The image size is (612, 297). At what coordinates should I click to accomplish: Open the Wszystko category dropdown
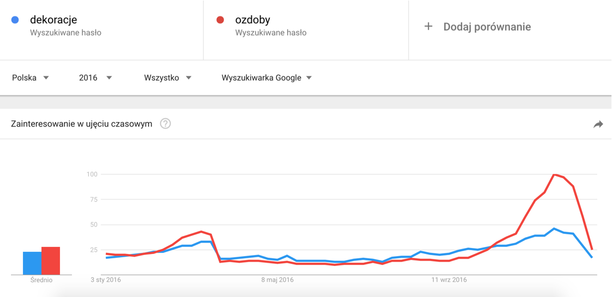(x=168, y=77)
